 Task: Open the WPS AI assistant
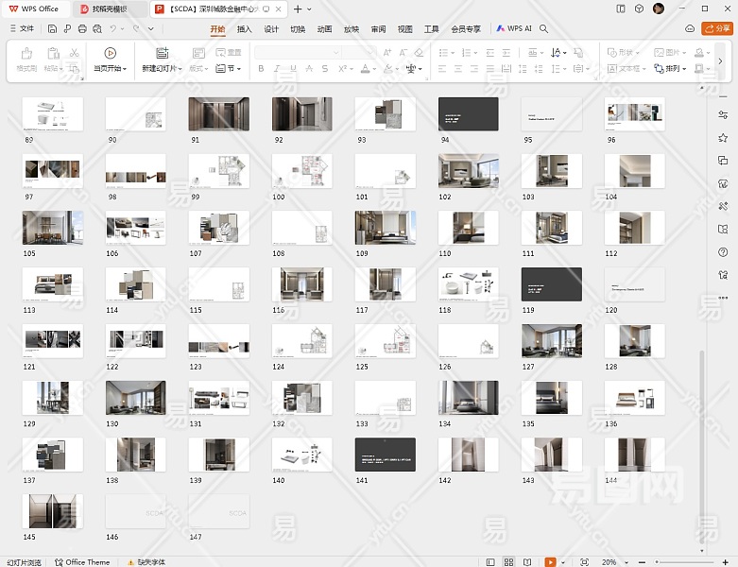point(514,29)
